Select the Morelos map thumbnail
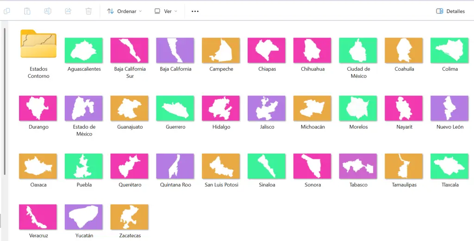The width and height of the screenshot is (474, 241). [x=358, y=108]
